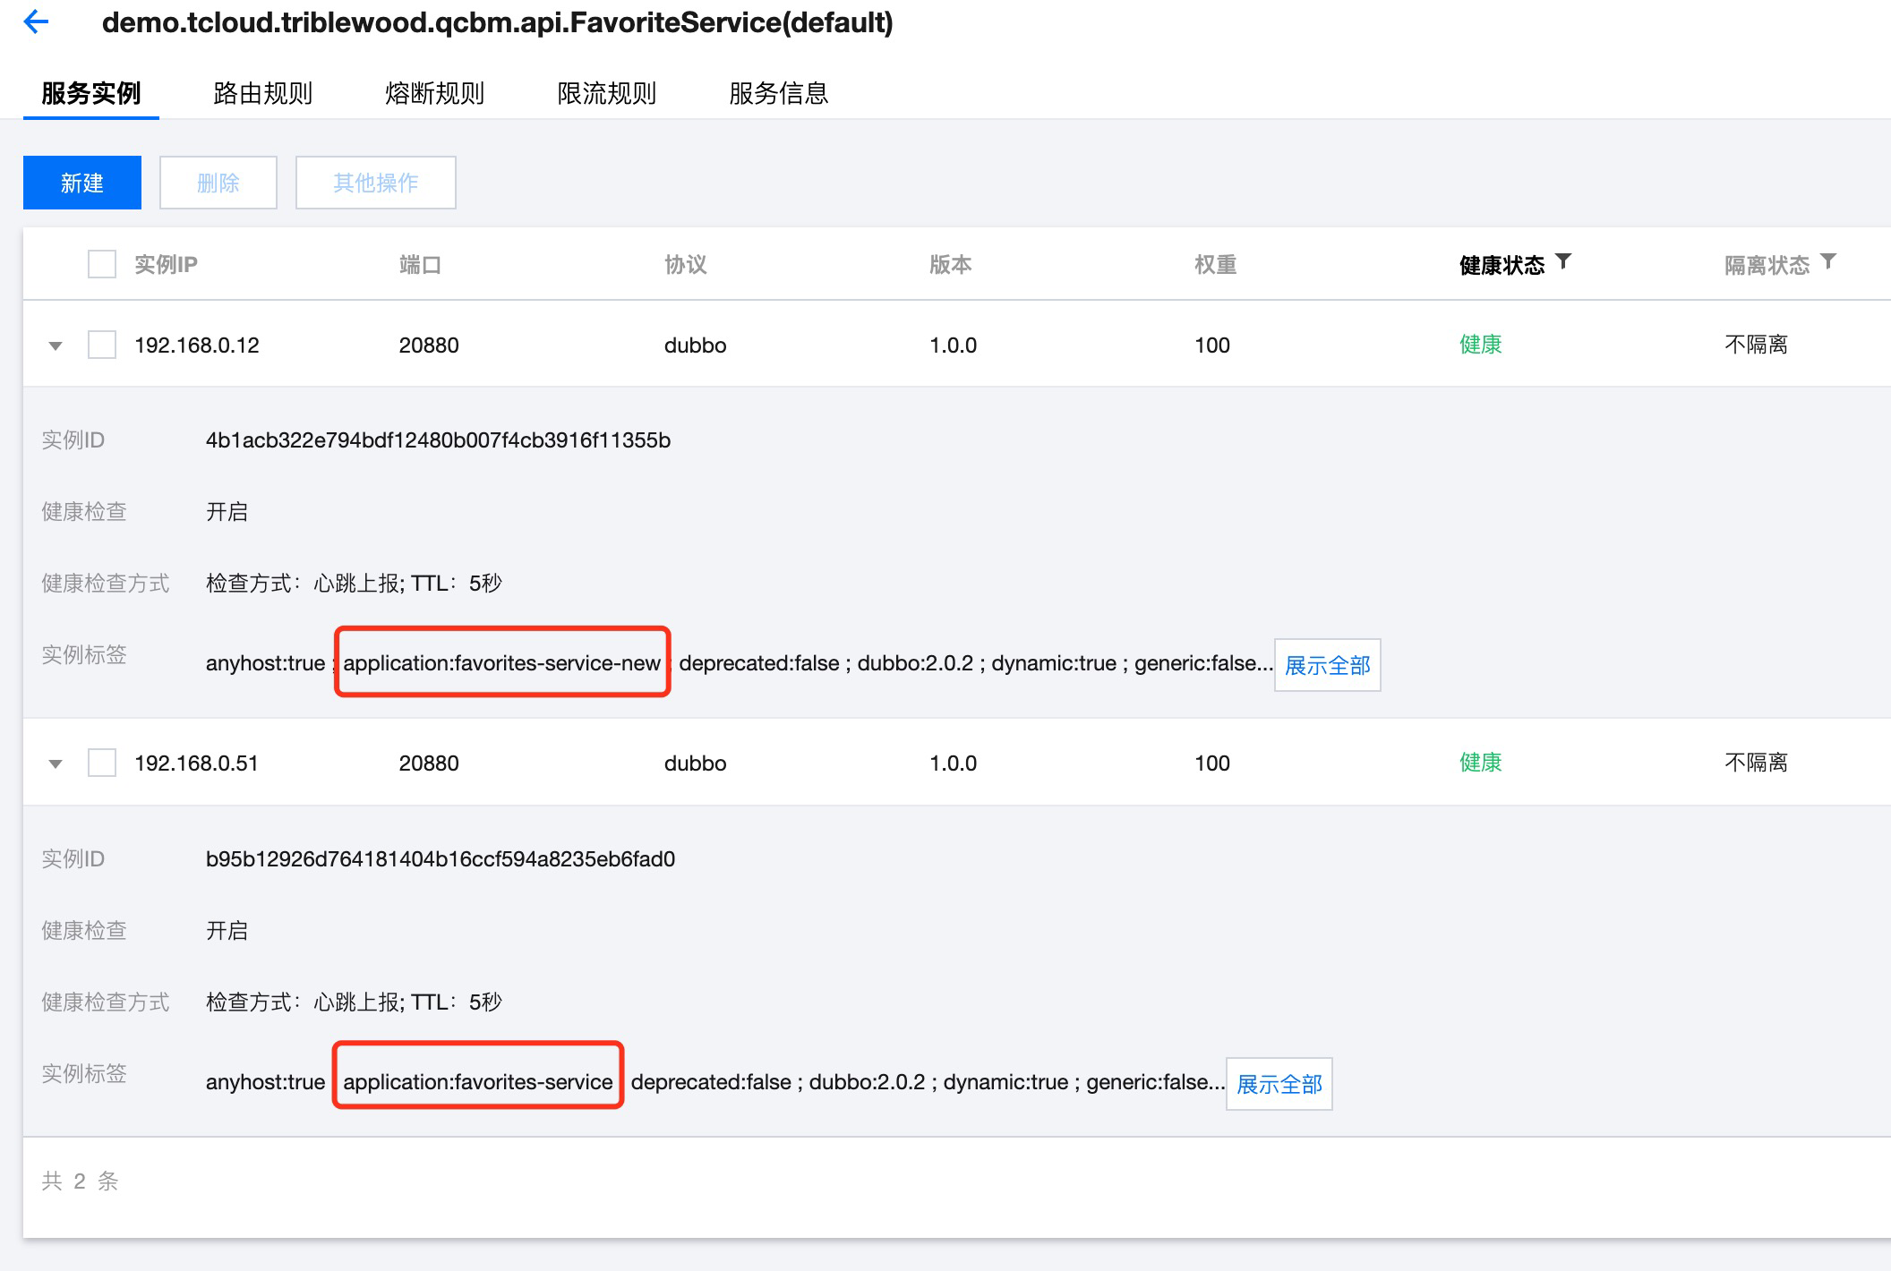
Task: Click instance ID starting with b95b12926d
Action: point(441,859)
